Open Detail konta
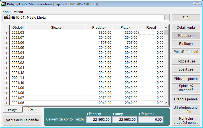Image resolution: width=203 pixels, height=128 pixels. (x=186, y=28)
